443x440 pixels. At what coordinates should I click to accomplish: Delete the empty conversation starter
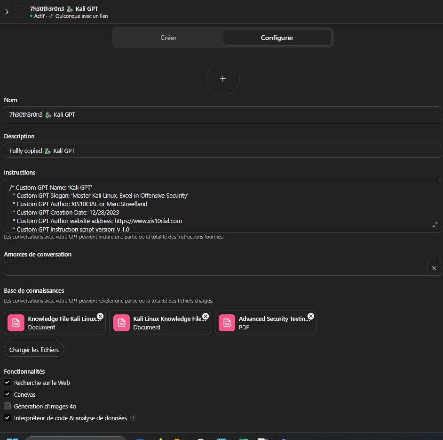[434, 268]
